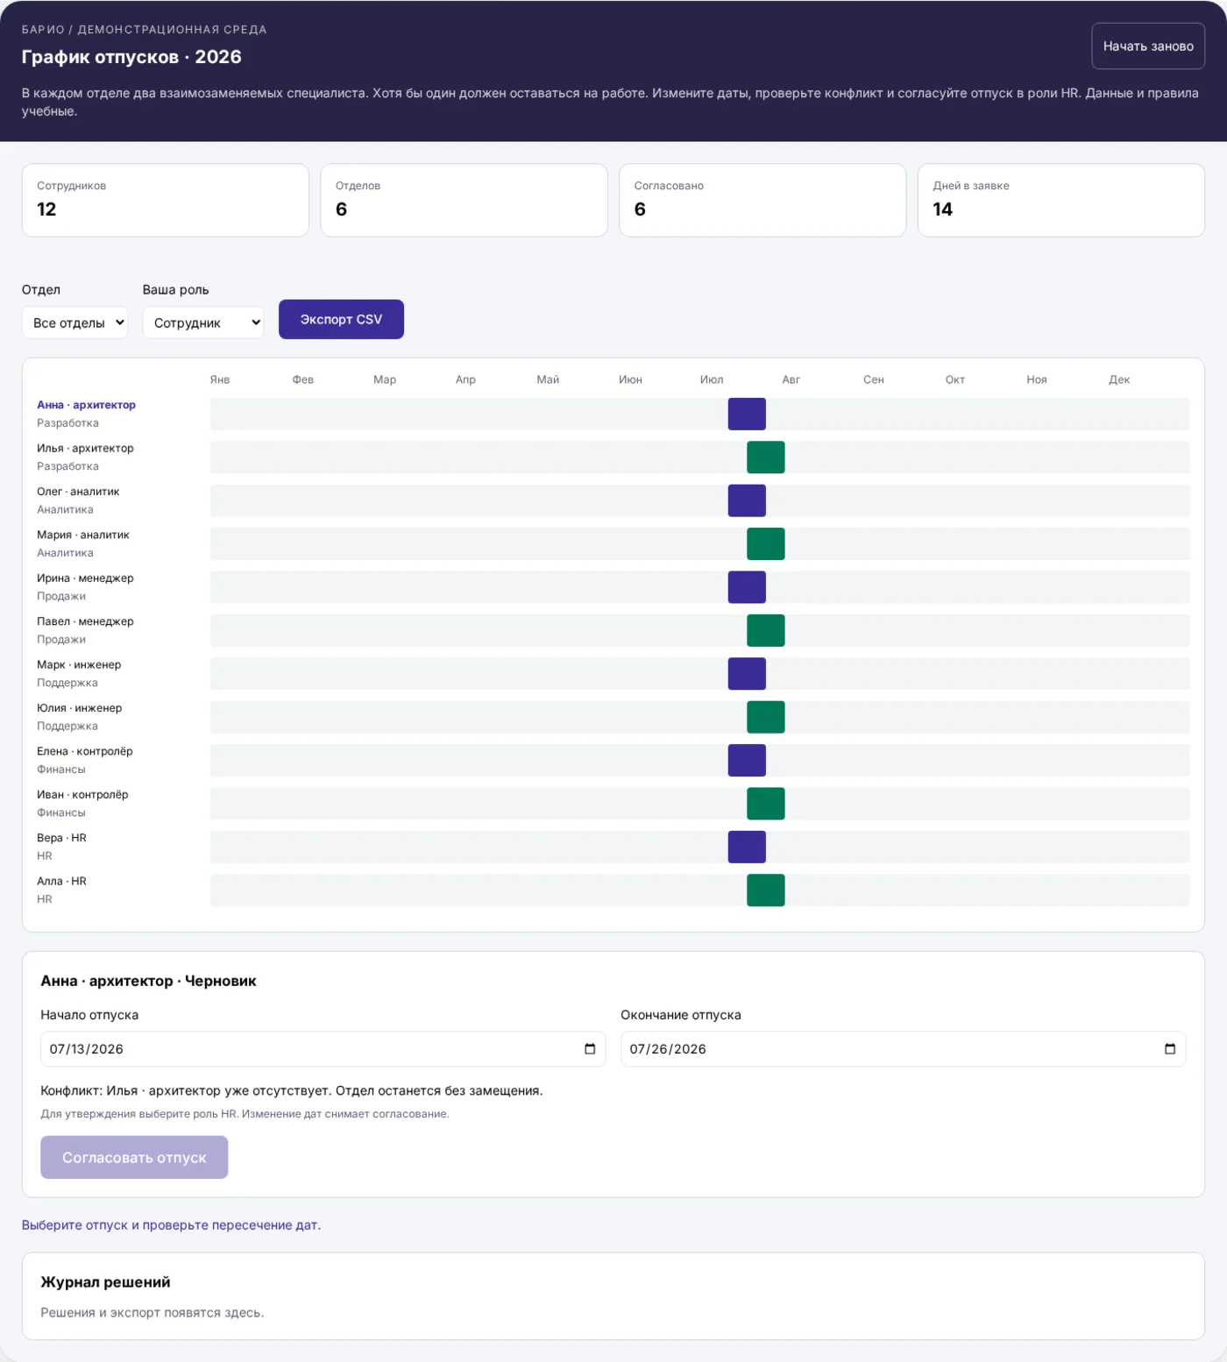
Task: Select Елена's vacation bar on the timeline
Action: (x=747, y=761)
